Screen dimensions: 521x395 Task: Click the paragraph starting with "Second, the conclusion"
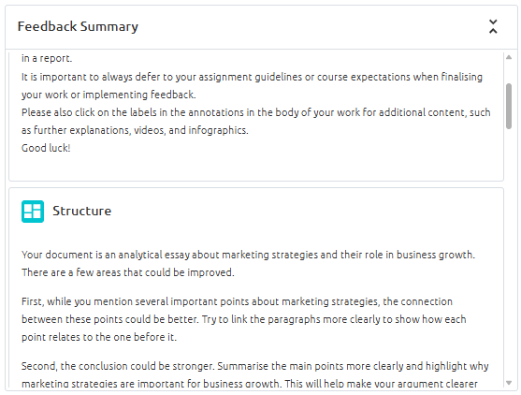pyautogui.click(x=254, y=375)
